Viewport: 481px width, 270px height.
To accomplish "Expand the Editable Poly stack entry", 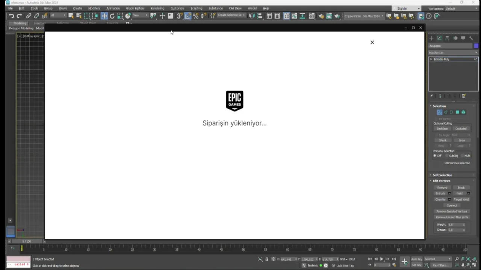I will (431, 59).
